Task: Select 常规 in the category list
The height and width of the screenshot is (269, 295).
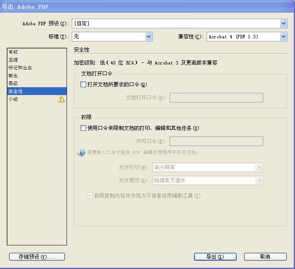Action: [37, 52]
